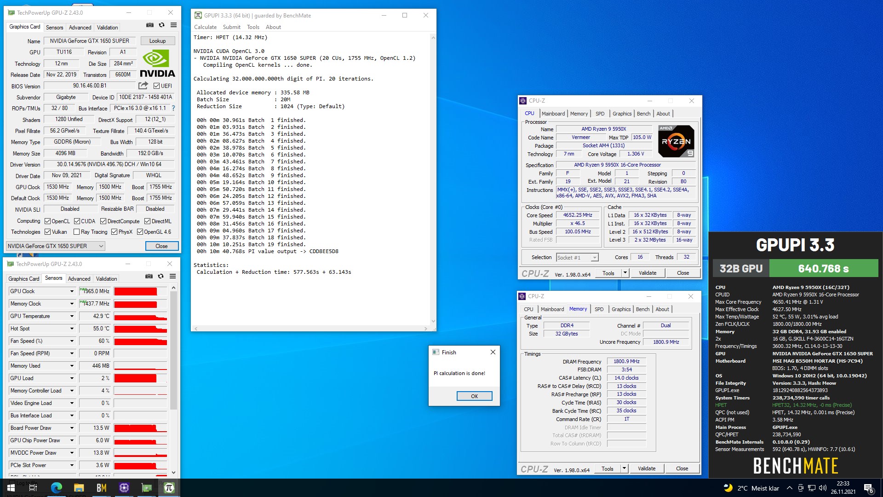This screenshot has height=497, width=883.
Task: Switch to SPD tab in lower CPU-Z
Action: click(599, 309)
